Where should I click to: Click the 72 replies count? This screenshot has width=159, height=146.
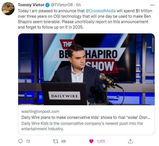[28, 141]
